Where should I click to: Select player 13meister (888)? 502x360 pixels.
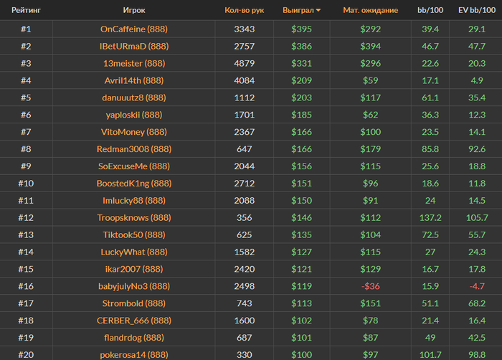click(x=134, y=63)
